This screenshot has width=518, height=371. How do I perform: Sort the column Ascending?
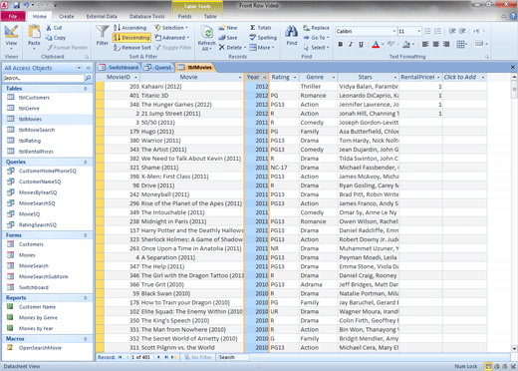tap(129, 28)
